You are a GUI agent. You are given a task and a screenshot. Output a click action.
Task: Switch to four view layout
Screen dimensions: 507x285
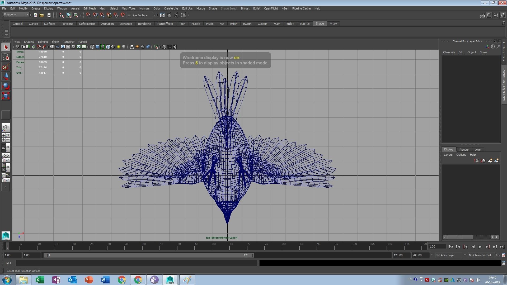point(6,137)
